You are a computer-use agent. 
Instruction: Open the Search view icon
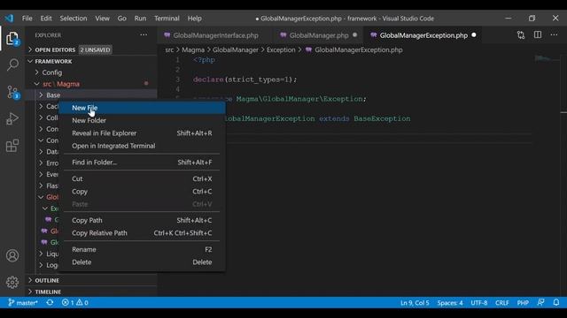pos(12,65)
